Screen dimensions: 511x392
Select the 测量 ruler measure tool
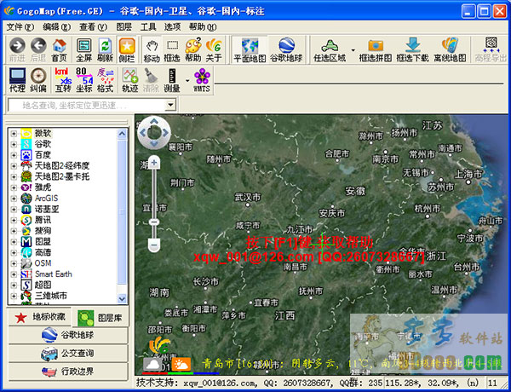[x=172, y=80]
